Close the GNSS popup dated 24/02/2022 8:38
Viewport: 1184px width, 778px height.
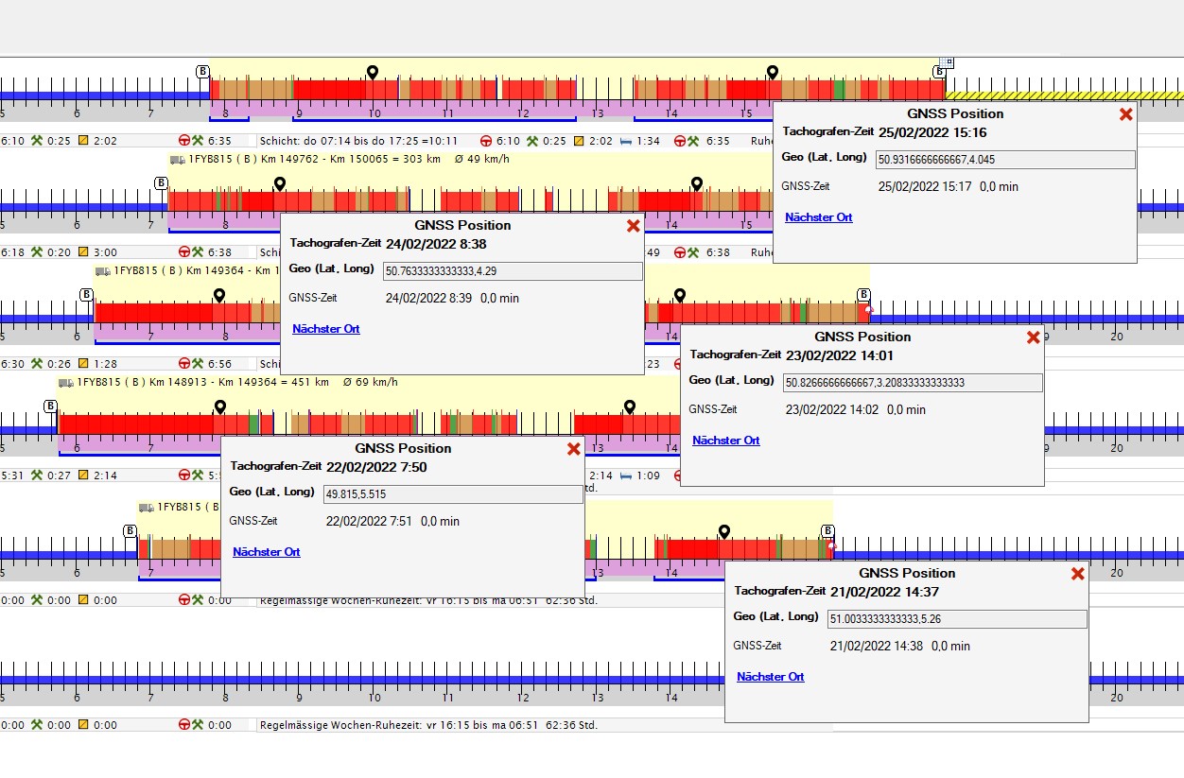(634, 226)
